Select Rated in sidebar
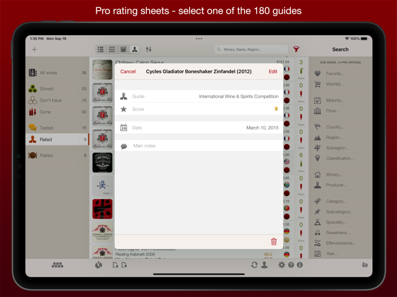 [x=57, y=139]
